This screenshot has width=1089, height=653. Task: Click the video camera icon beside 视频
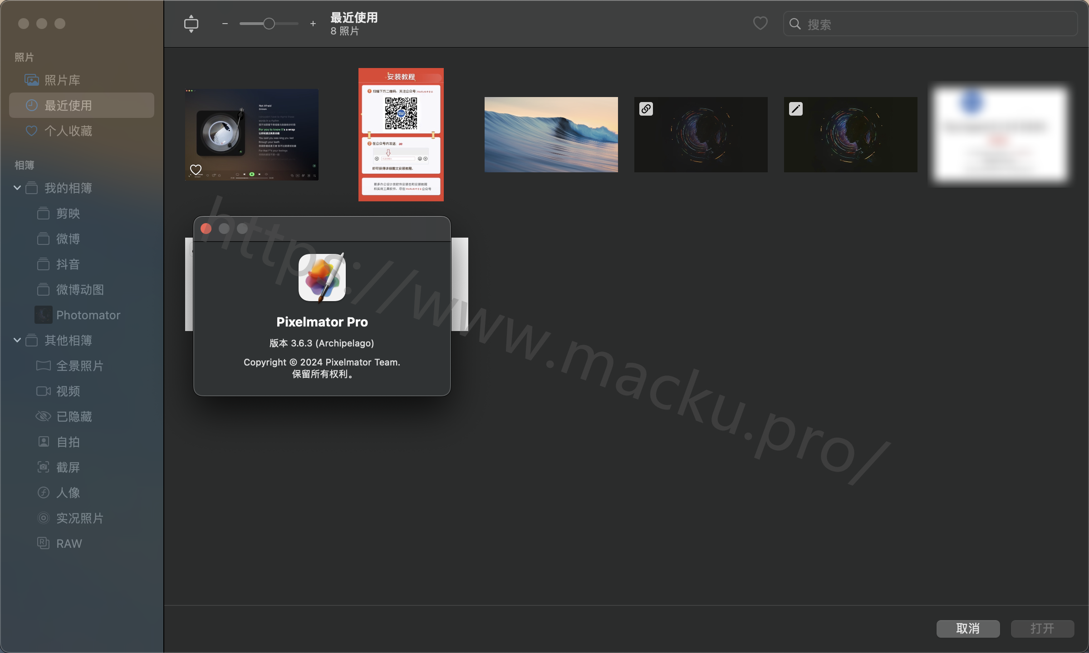pyautogui.click(x=43, y=391)
